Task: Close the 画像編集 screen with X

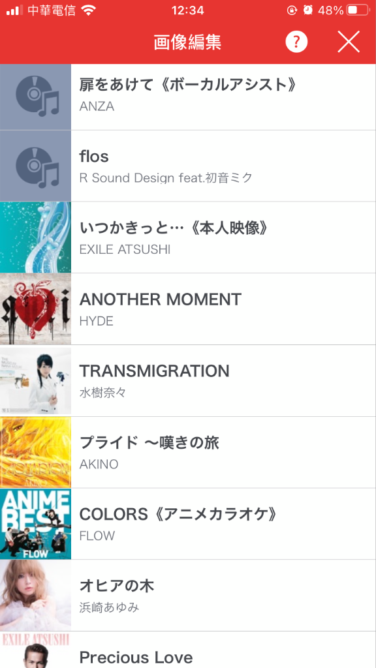Action: 349,42
